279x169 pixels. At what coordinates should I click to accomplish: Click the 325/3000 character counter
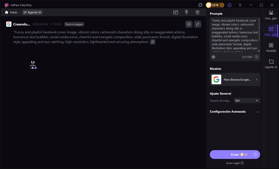247,57
